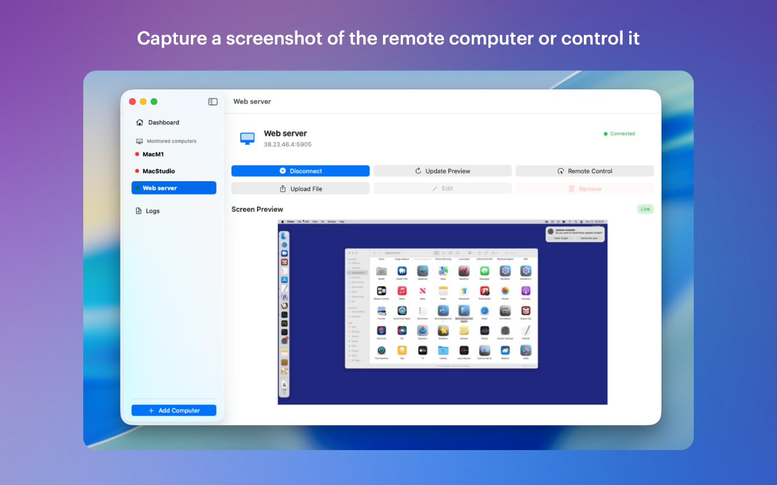Start Remote Control session

584,171
